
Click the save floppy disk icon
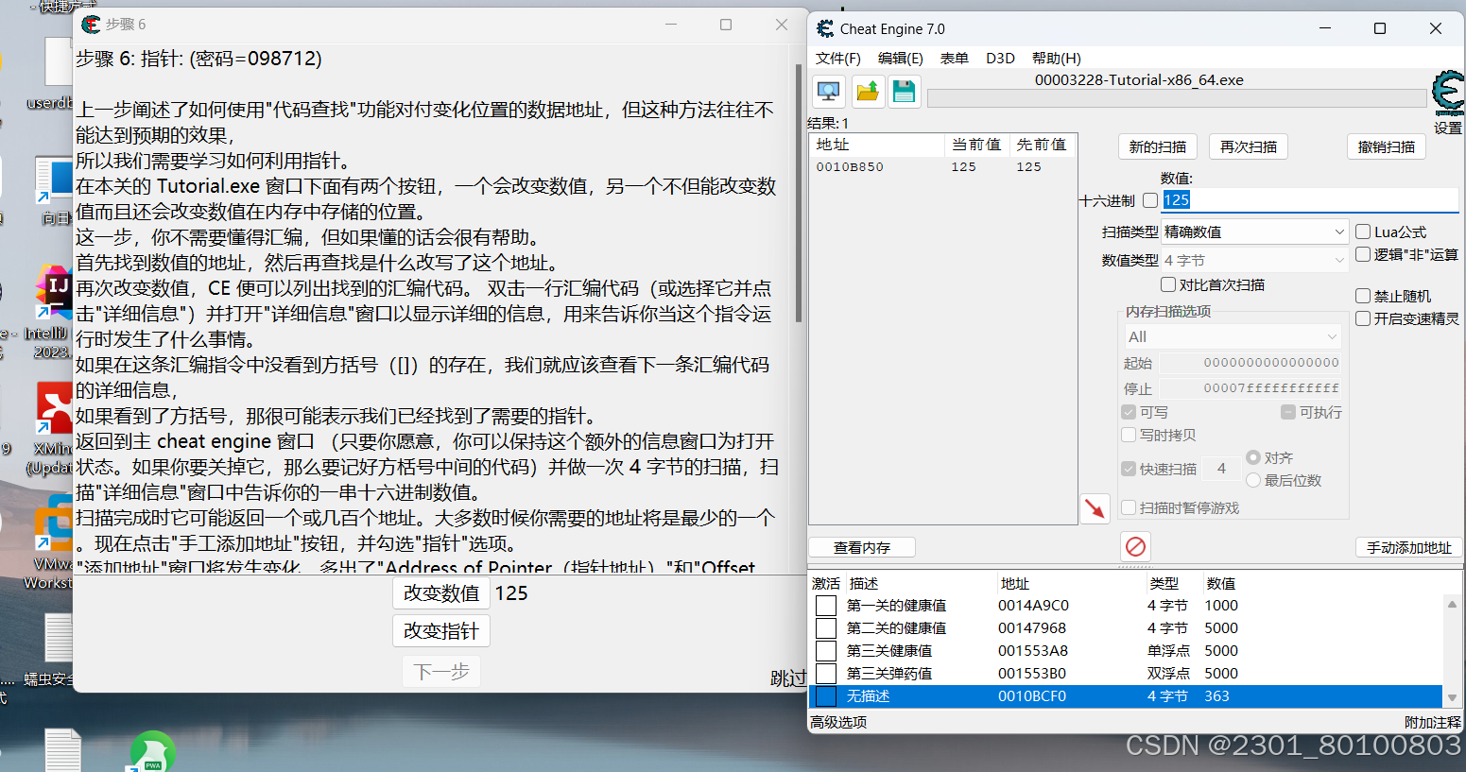(x=905, y=92)
